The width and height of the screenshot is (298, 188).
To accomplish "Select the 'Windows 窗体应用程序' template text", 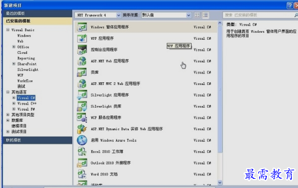I will (110, 27).
